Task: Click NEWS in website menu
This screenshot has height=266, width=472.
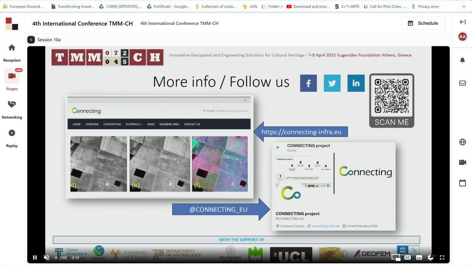Action: tap(151, 124)
